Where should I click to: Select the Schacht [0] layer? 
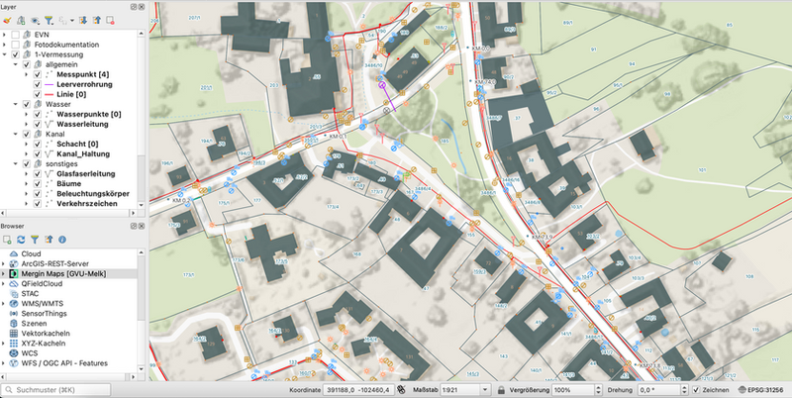77,144
